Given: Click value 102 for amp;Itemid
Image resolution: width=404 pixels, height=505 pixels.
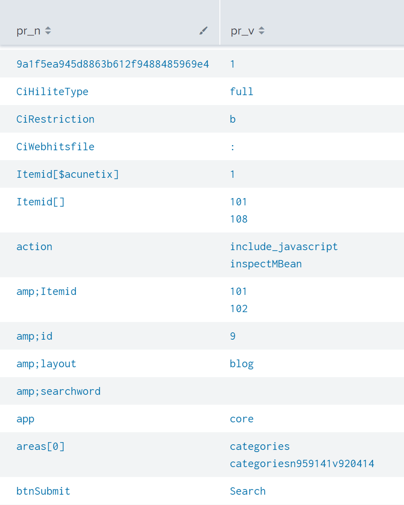Looking at the screenshot, I should [239, 309].
